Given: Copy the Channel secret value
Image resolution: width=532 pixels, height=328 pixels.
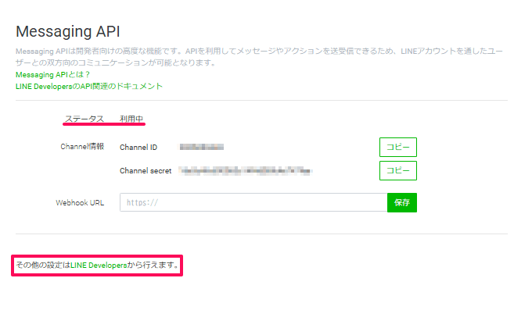Looking at the screenshot, I should coord(398,170).
